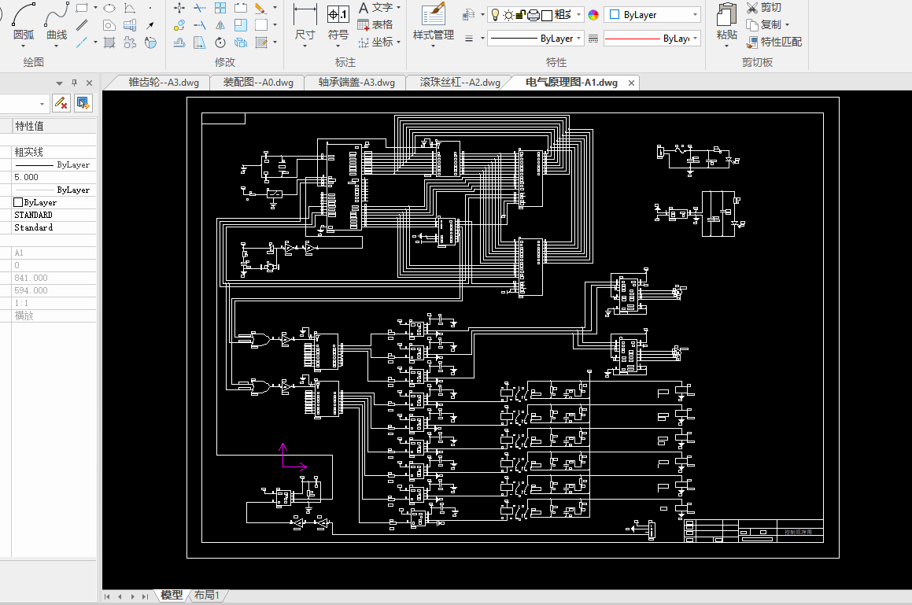Apply 特性匹配 property match
Viewport: 912px width, 605px height.
pyautogui.click(x=774, y=42)
